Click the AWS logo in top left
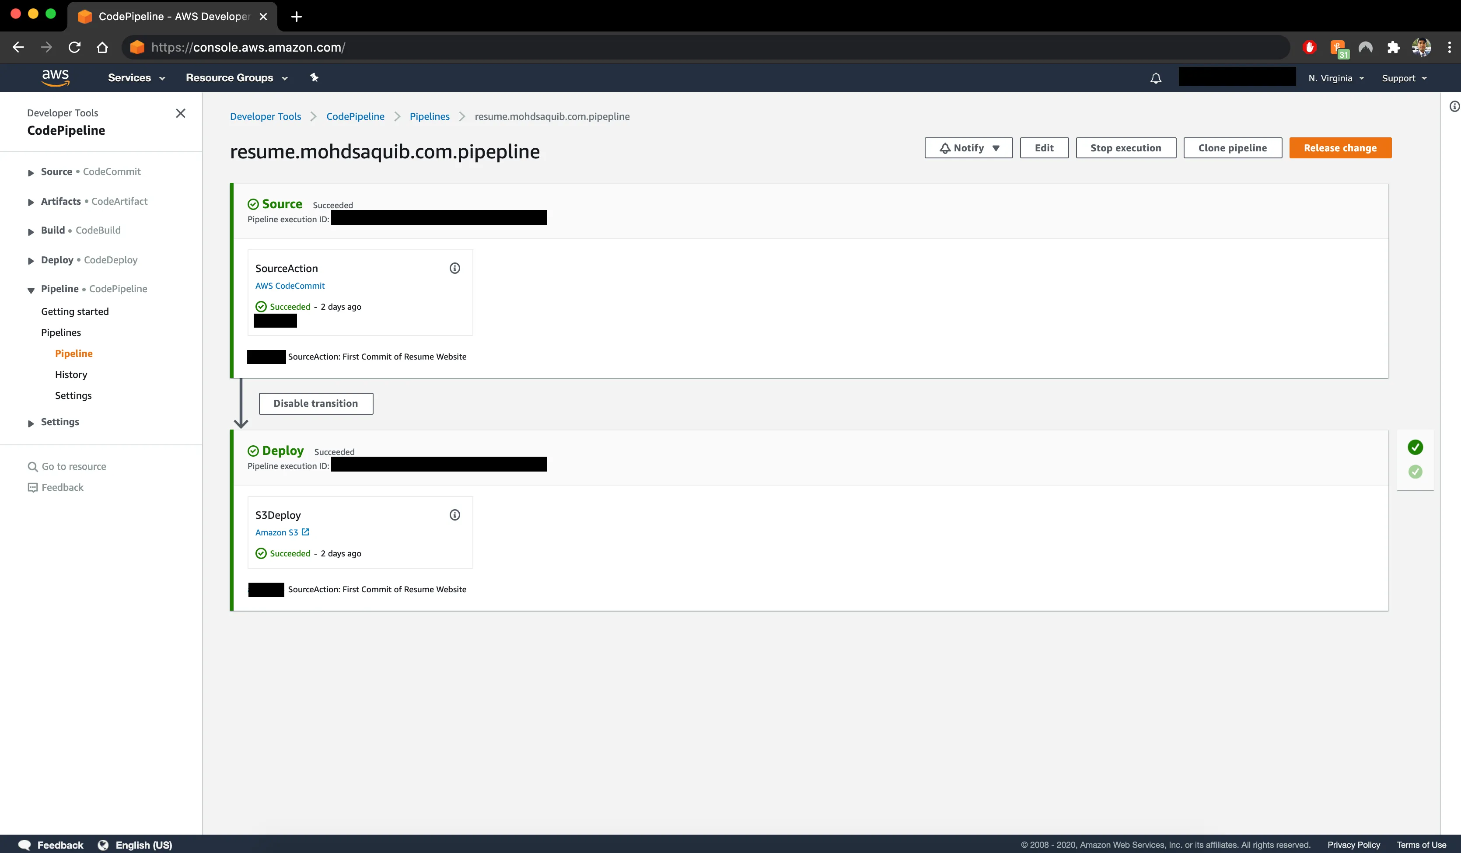Image resolution: width=1461 pixels, height=853 pixels. coord(55,77)
